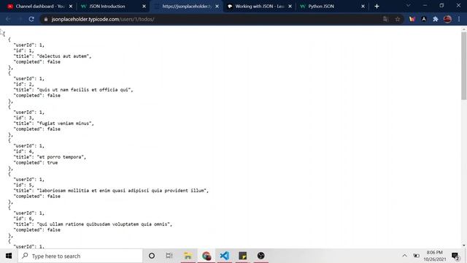The image size is (467, 263).
Task: Close the jsonplaceholder tab
Action: point(217,7)
